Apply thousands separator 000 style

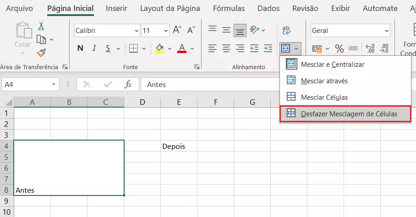pyautogui.click(x=353, y=48)
